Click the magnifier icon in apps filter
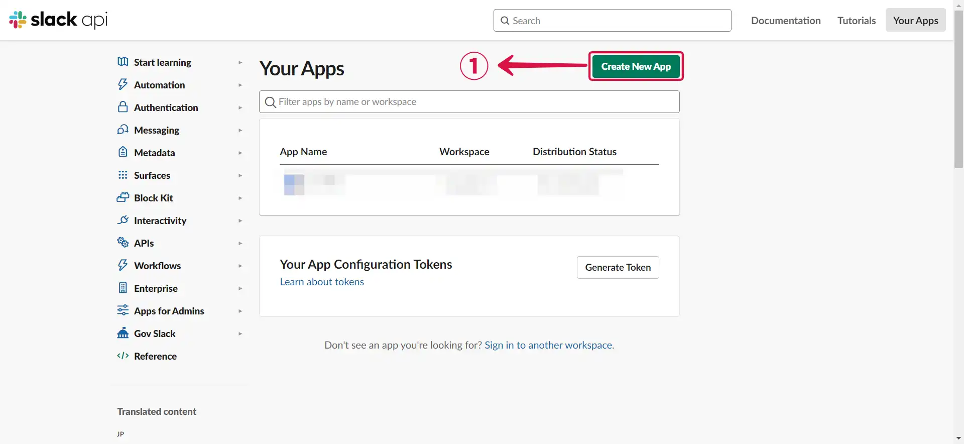 [270, 102]
